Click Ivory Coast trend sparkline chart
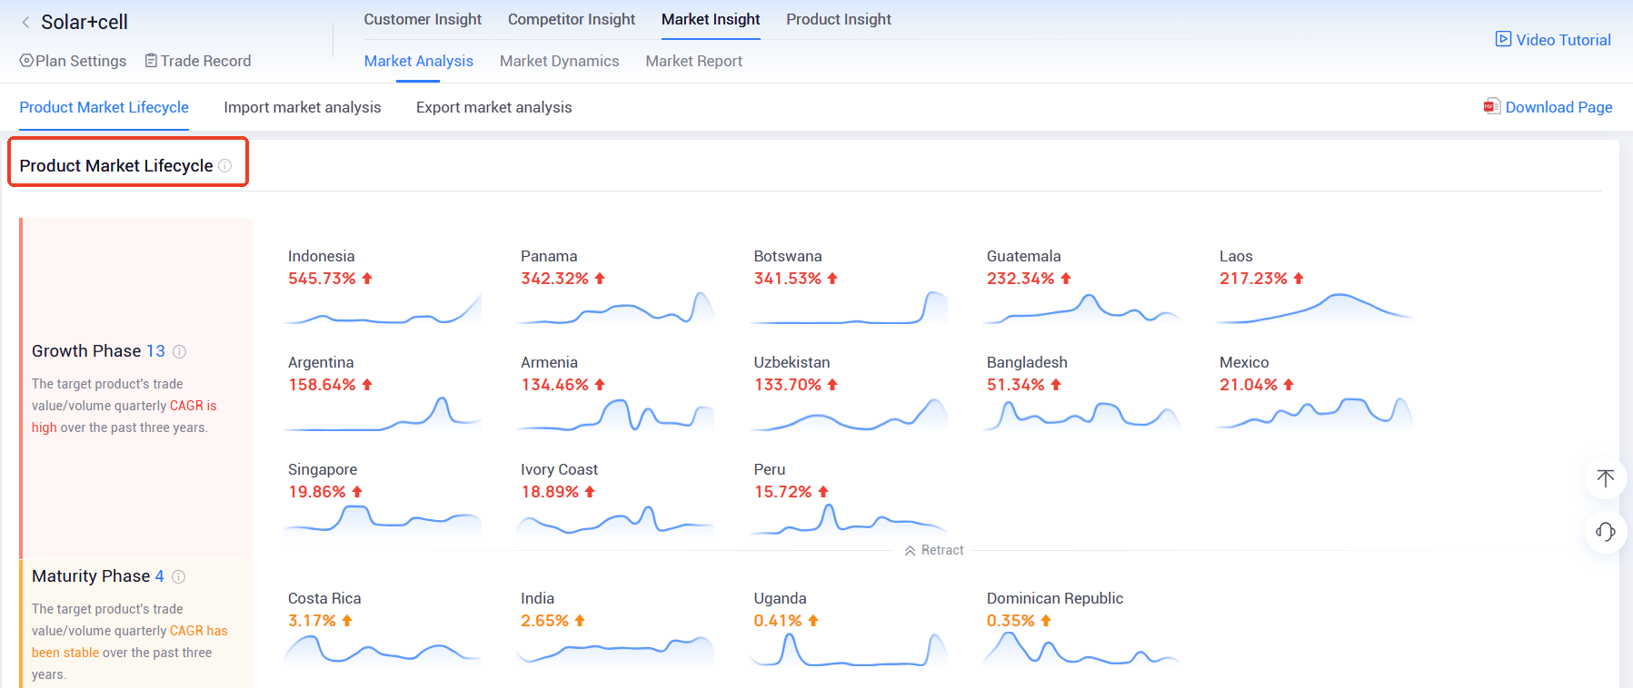Viewport: 1633px width, 688px height. (x=615, y=520)
